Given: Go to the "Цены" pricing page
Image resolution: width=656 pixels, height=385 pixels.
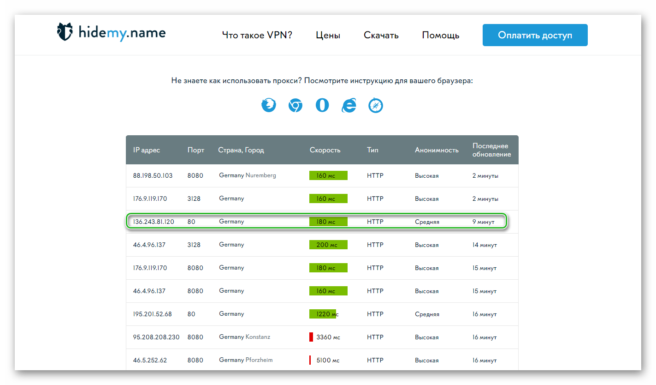Looking at the screenshot, I should pyautogui.click(x=328, y=36).
